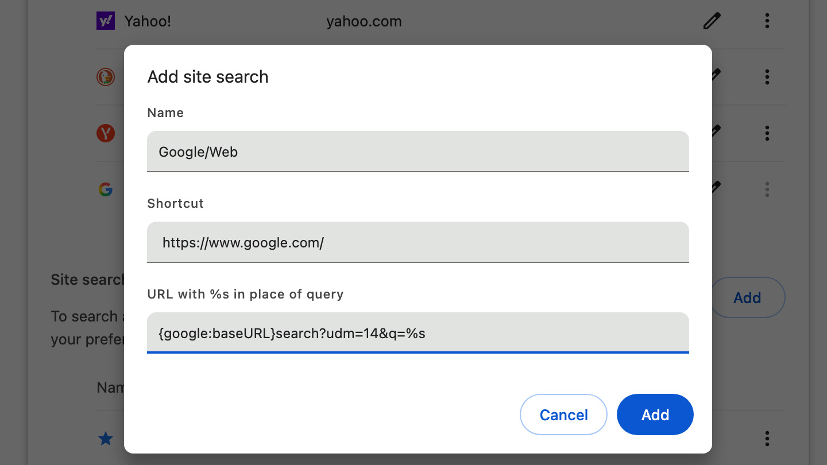Viewport: 827px width, 465px height.
Task: Edit the Yandex entry with pencil icon
Action: [x=716, y=131]
